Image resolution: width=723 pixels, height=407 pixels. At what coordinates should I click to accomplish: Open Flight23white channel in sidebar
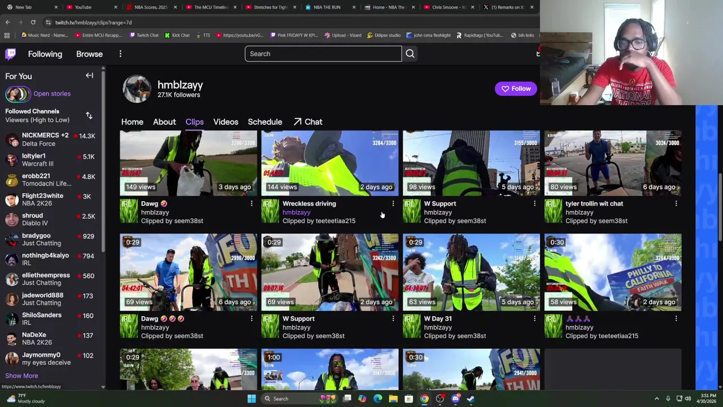pyautogui.click(x=52, y=200)
